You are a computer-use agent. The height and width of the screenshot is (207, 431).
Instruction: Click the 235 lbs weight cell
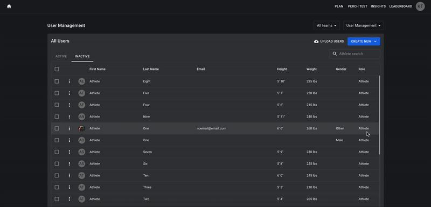click(312, 81)
